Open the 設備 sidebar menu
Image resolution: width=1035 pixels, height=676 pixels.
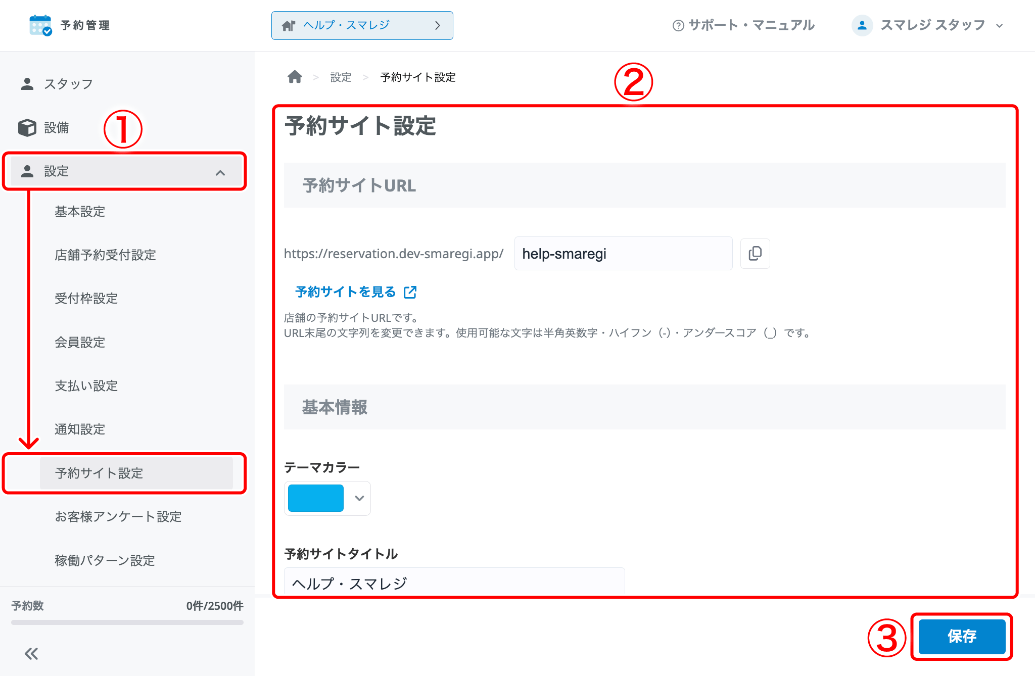(56, 127)
